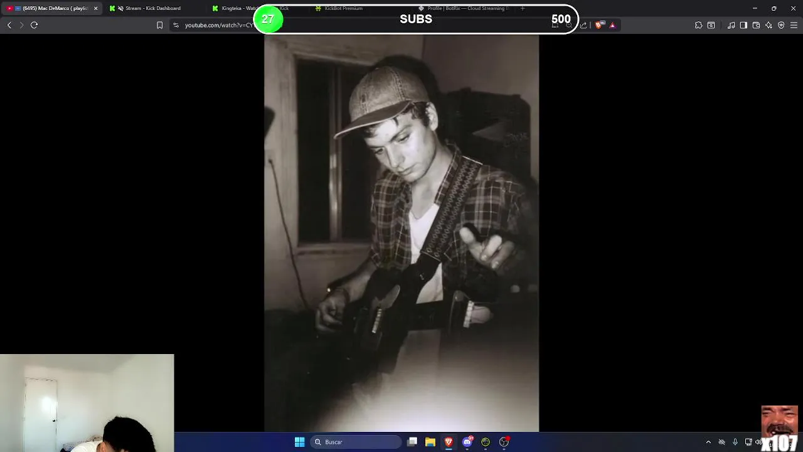
Task: Click the share icon in the address bar
Action: pyautogui.click(x=583, y=25)
